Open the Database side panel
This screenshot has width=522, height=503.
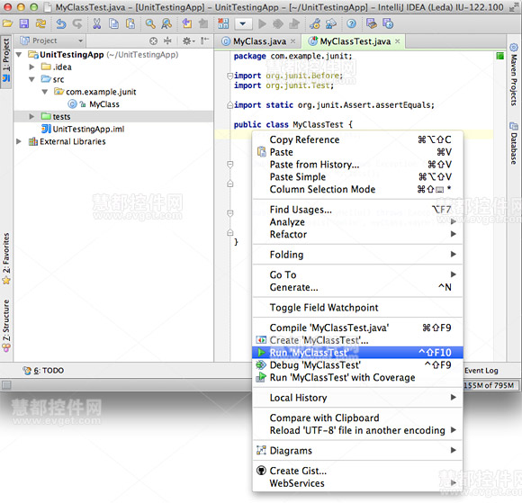coord(514,144)
